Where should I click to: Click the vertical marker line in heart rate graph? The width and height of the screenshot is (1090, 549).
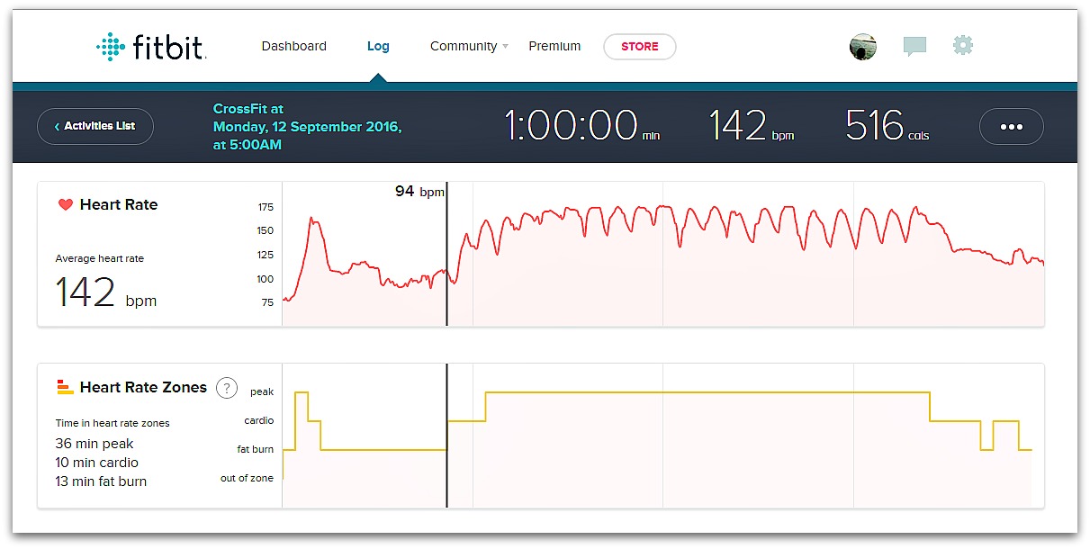[x=446, y=261]
